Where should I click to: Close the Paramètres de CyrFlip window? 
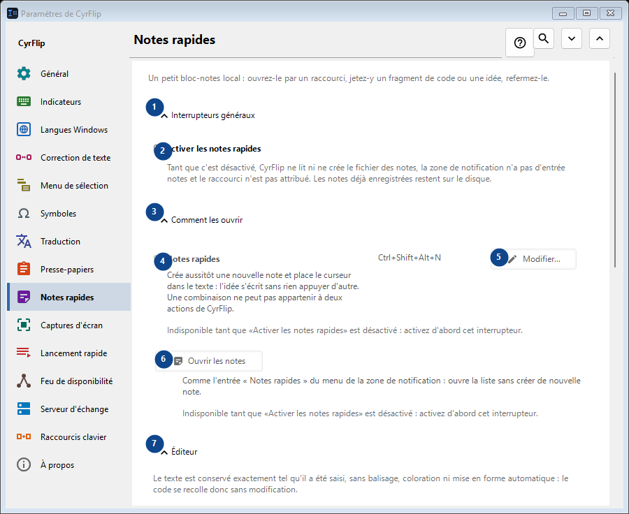(x=610, y=13)
